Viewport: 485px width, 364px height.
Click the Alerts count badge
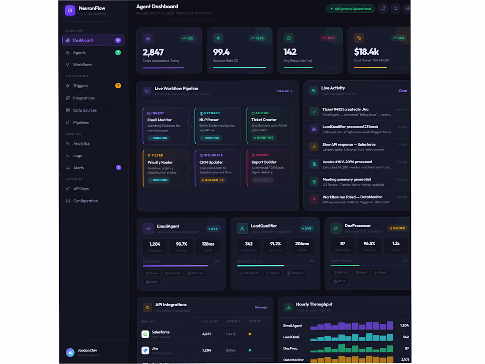(119, 168)
